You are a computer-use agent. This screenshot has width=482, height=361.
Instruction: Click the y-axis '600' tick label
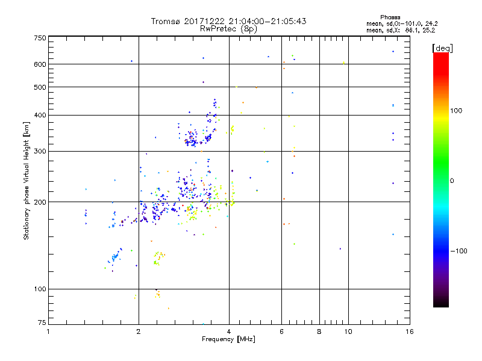40,64
